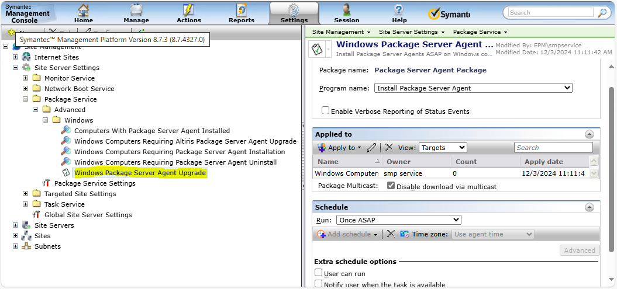Select the Windows Computer target row

451,173
